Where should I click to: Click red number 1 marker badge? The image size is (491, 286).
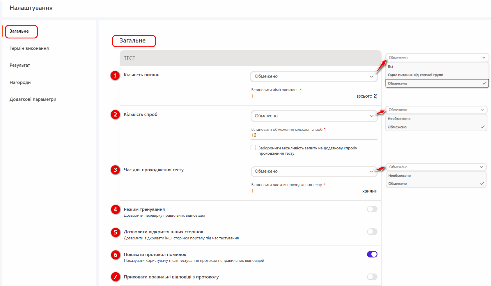click(x=115, y=76)
